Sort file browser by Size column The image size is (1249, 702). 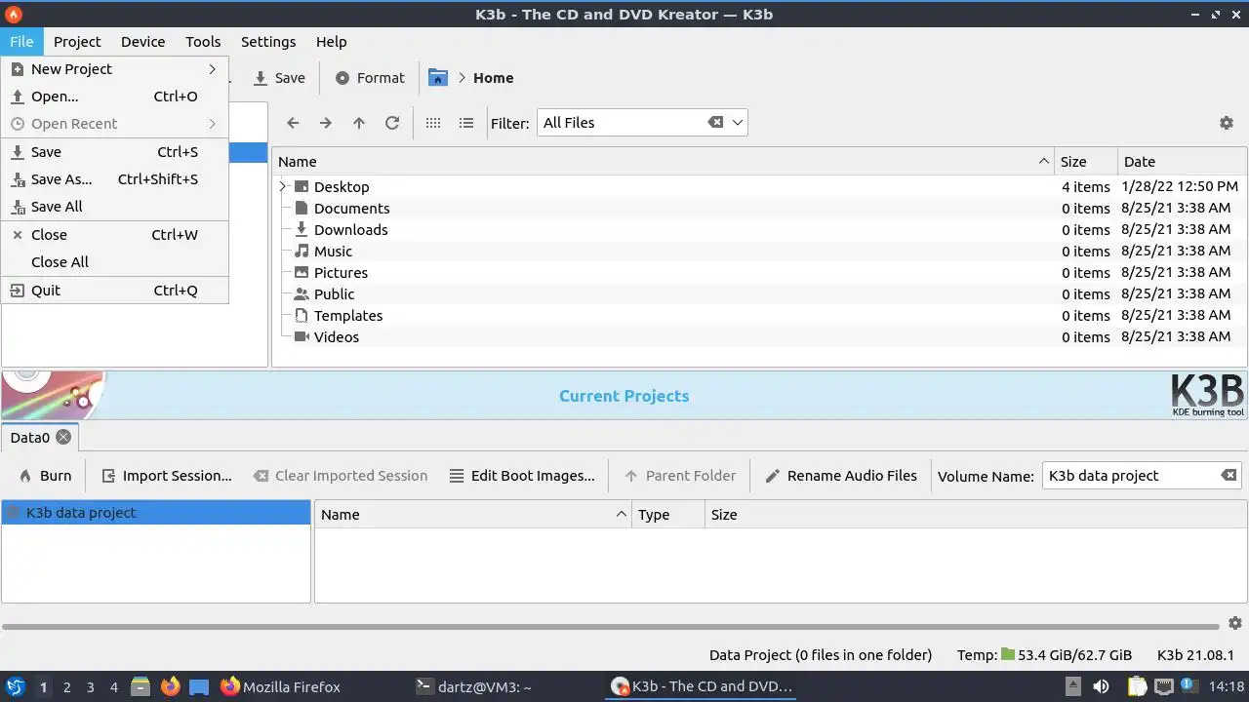pyautogui.click(x=1085, y=162)
